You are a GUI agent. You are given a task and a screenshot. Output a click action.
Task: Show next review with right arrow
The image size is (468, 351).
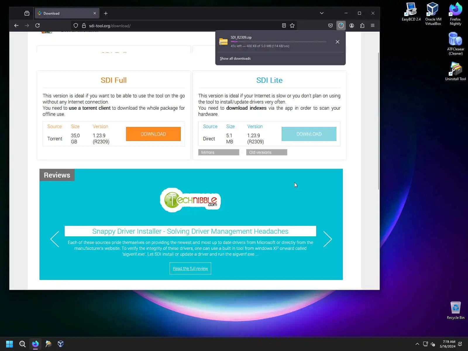pyautogui.click(x=328, y=239)
